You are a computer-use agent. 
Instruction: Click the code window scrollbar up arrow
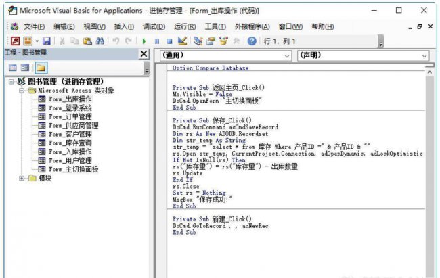click(x=430, y=72)
